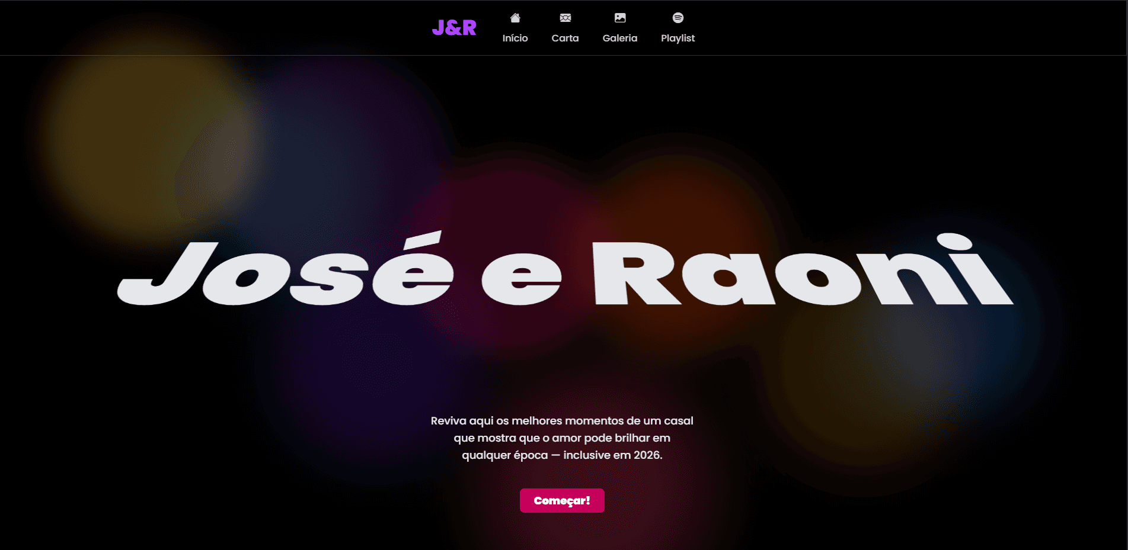Click the Spotify icon above Playlist

click(x=678, y=18)
